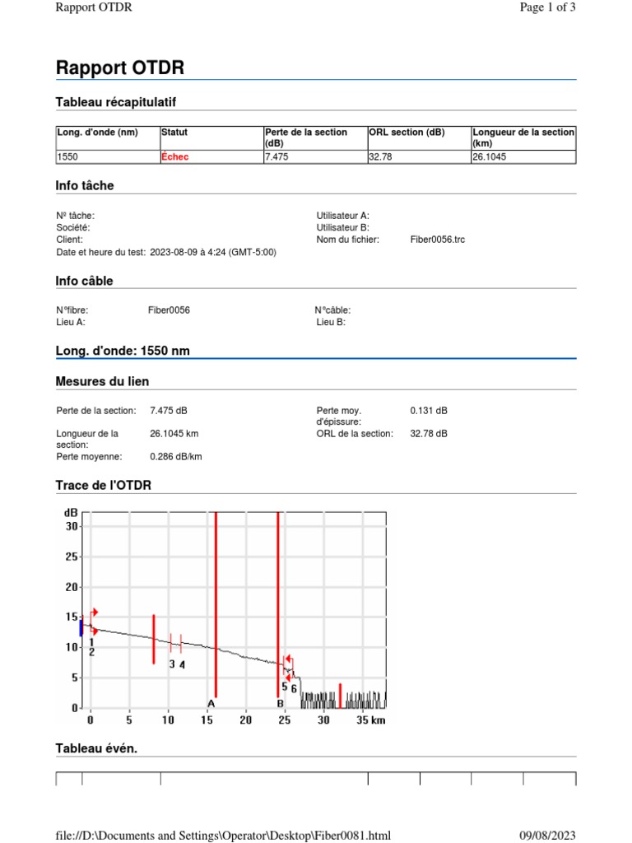This screenshot has height=843, width=632.
Task: Click the '0.286 dB/km' average loss value
Action: click(176, 457)
